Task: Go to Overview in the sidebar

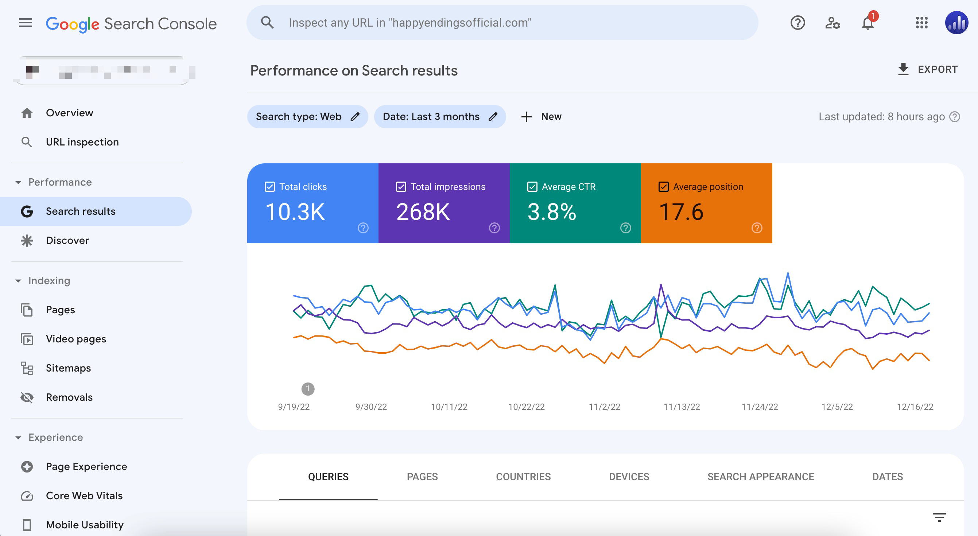Action: click(96, 113)
